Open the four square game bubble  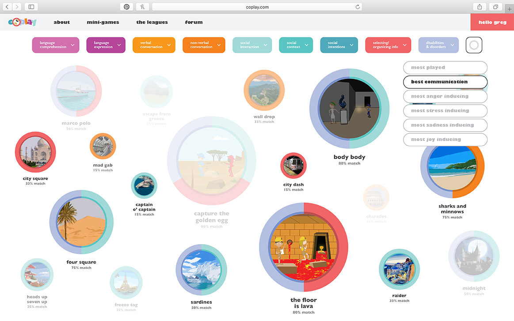[x=81, y=222]
